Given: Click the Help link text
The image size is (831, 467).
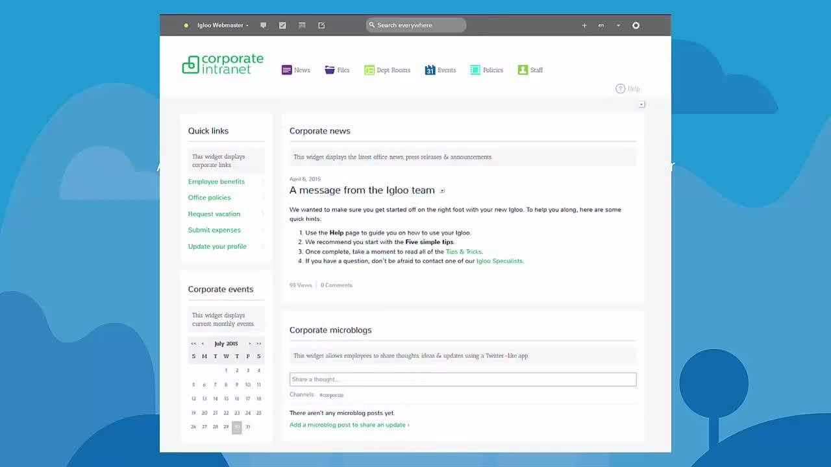Looking at the screenshot, I should coord(634,89).
